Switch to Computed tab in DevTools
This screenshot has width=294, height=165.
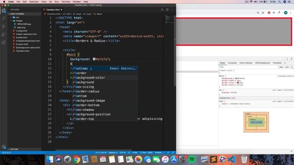click(232, 63)
